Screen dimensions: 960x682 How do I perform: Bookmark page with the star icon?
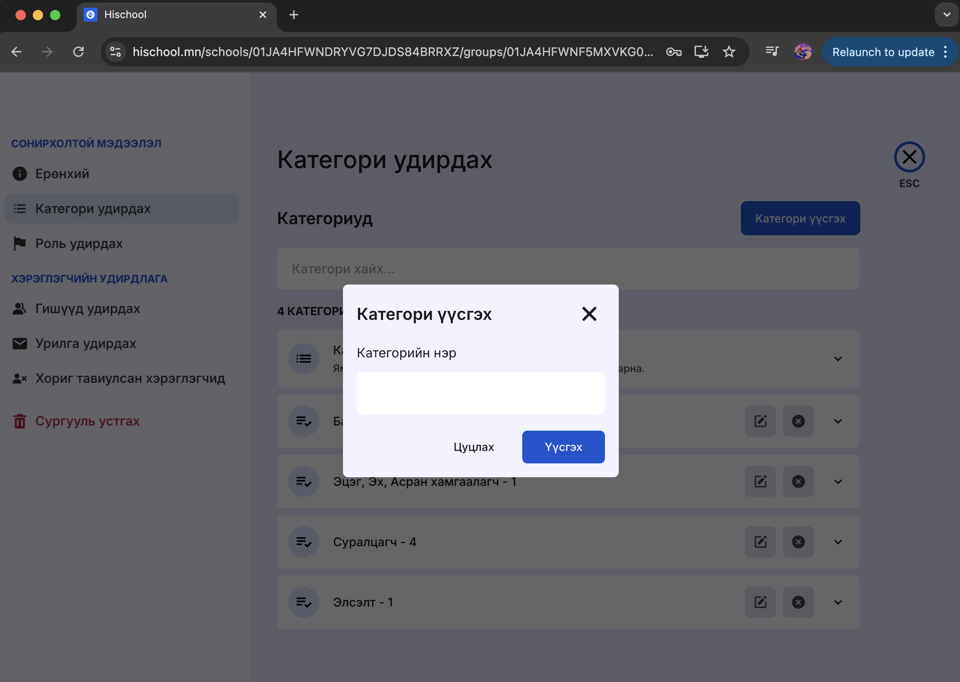[729, 52]
